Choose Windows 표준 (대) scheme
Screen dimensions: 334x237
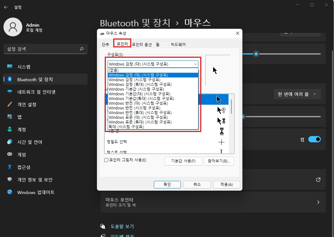point(153,117)
